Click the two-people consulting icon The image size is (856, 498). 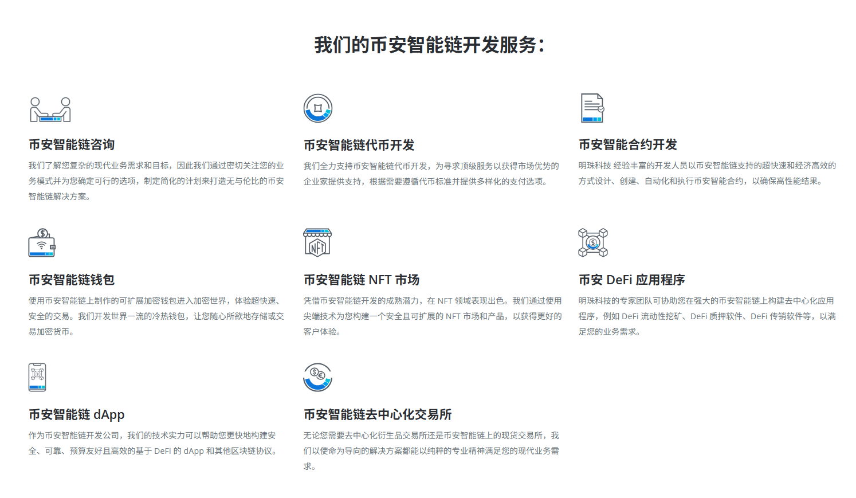pyautogui.click(x=50, y=109)
